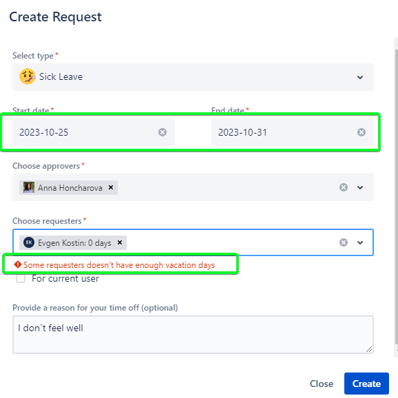Open the requesters dropdown chevron
The image size is (398, 398).
pos(360,242)
